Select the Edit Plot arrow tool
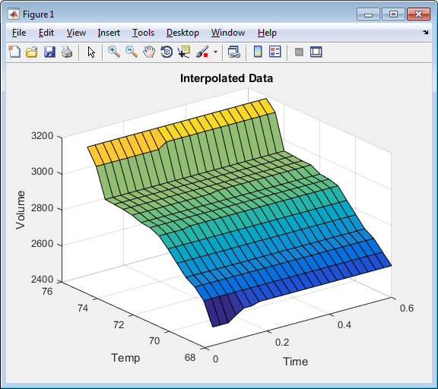The width and height of the screenshot is (438, 389). pos(91,52)
